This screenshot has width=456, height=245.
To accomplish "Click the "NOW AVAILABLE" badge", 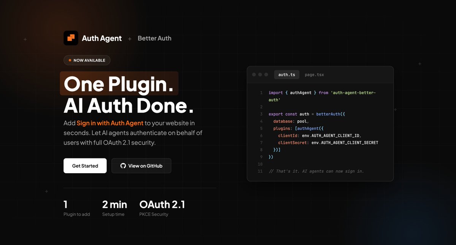I will coord(87,60).
